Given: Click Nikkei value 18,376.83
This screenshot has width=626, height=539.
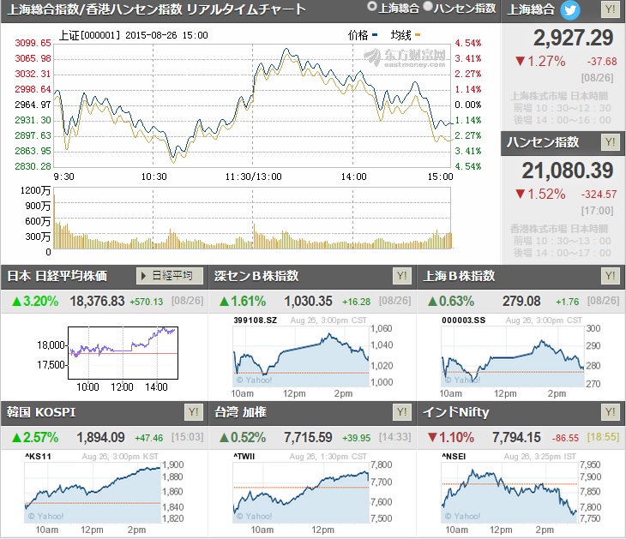Looking at the screenshot, I should pyautogui.click(x=97, y=302).
